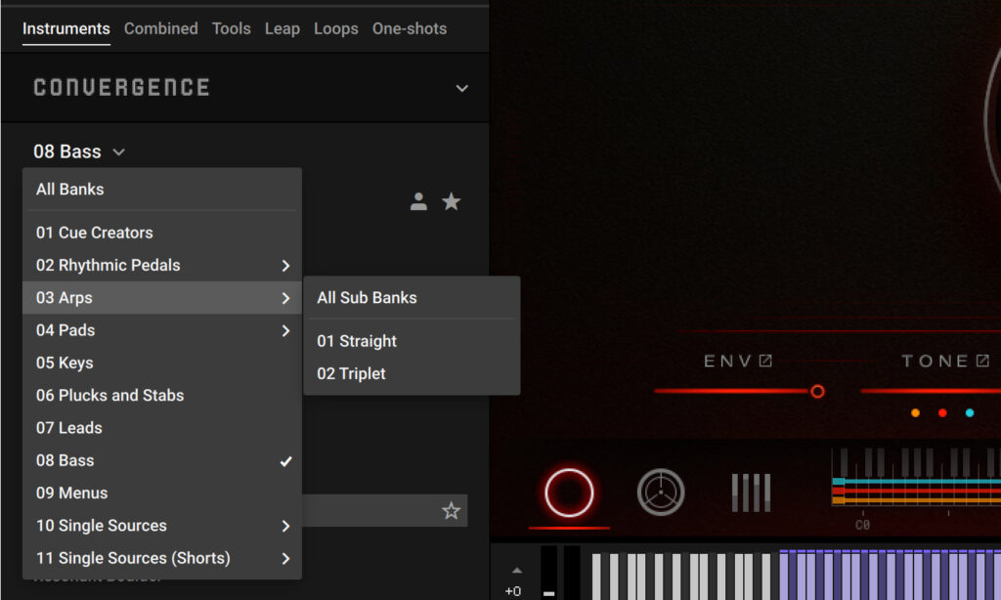Select the red dot under TONE
The image size is (1001, 600).
[942, 412]
